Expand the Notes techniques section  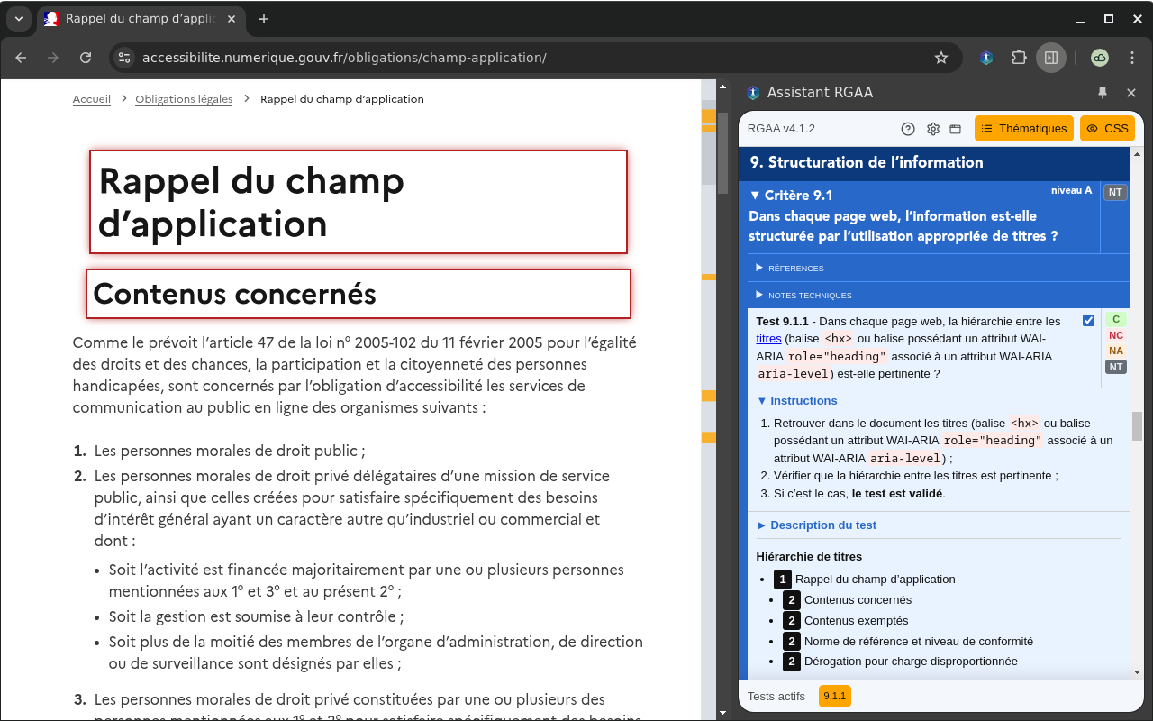(x=803, y=296)
